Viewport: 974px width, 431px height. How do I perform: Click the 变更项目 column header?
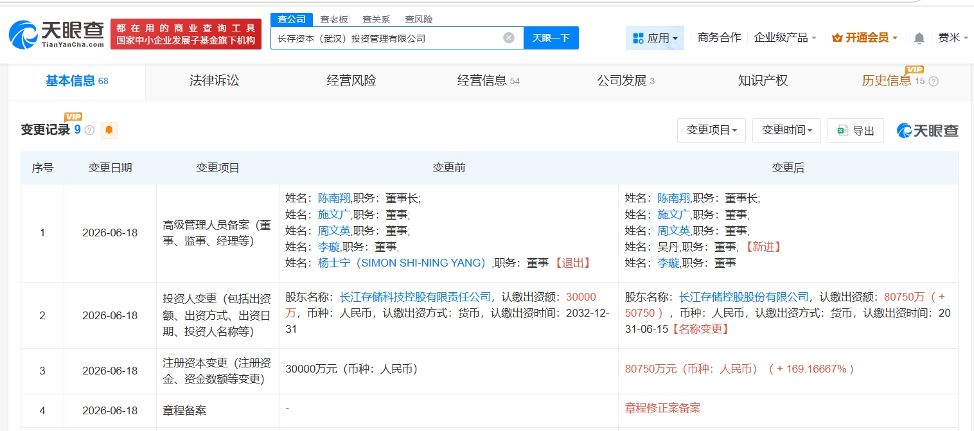(x=217, y=168)
